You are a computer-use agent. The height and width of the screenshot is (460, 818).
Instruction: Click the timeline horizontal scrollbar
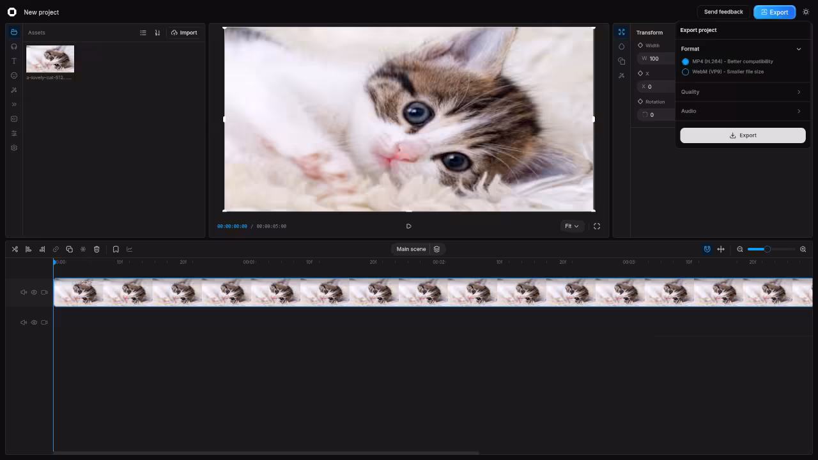coord(266,453)
